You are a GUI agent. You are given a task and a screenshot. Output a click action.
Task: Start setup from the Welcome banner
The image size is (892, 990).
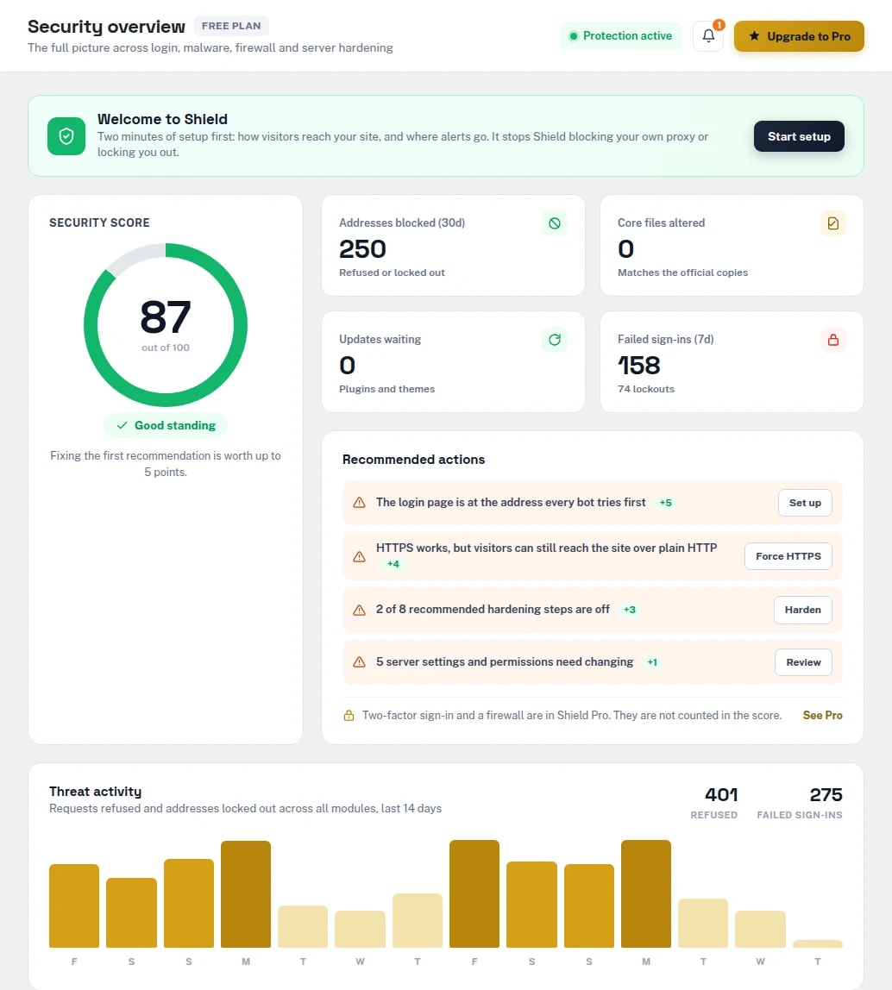799,136
